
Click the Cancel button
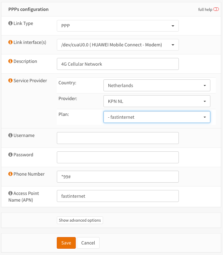point(88,243)
